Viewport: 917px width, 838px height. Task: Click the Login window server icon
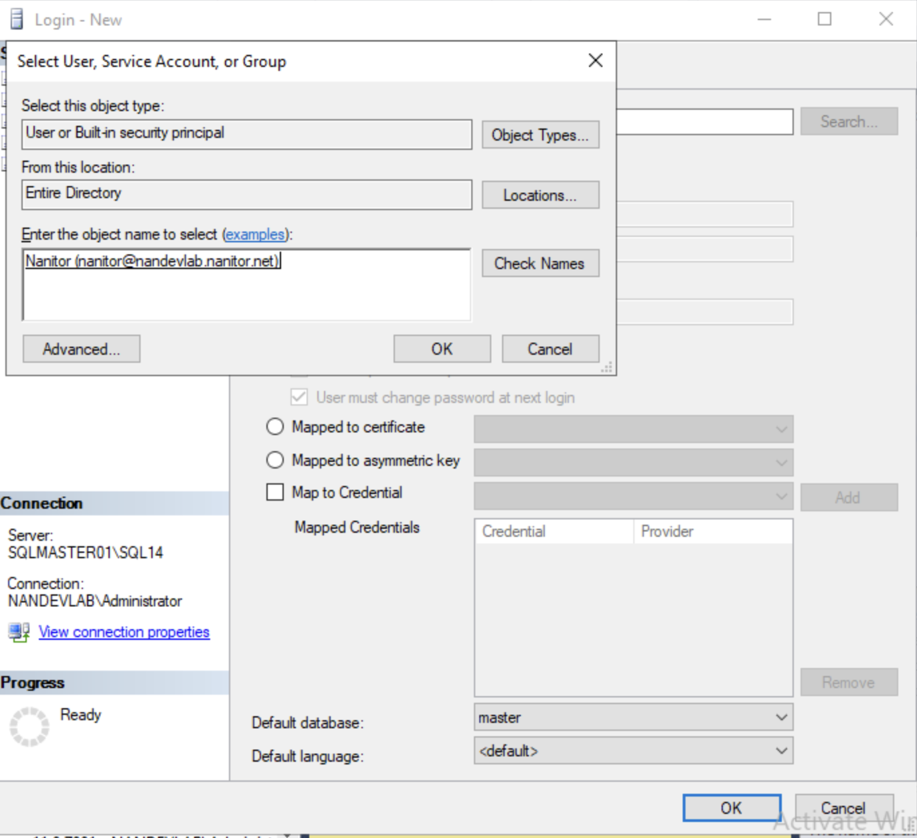17,19
